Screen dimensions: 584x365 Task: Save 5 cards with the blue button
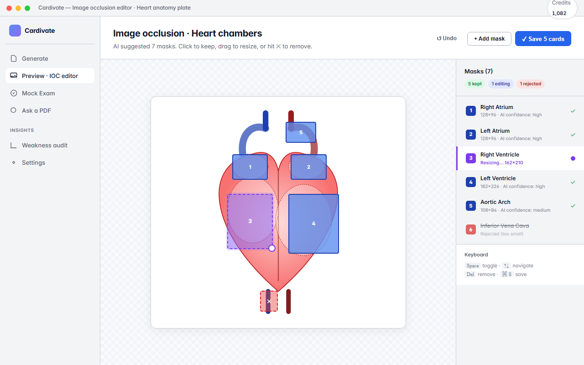(x=543, y=39)
